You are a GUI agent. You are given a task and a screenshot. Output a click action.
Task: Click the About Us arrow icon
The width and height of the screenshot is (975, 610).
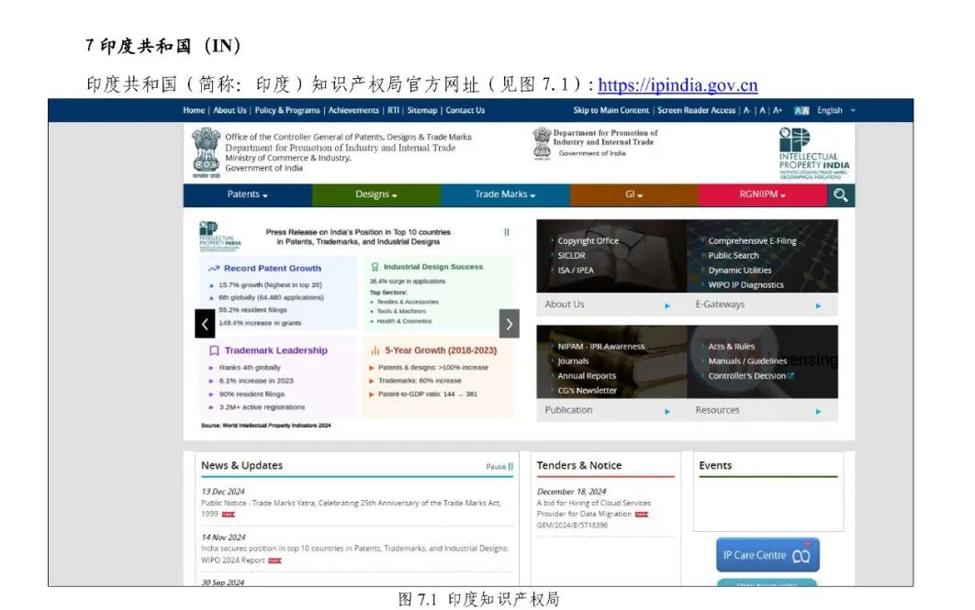pyautogui.click(x=667, y=305)
